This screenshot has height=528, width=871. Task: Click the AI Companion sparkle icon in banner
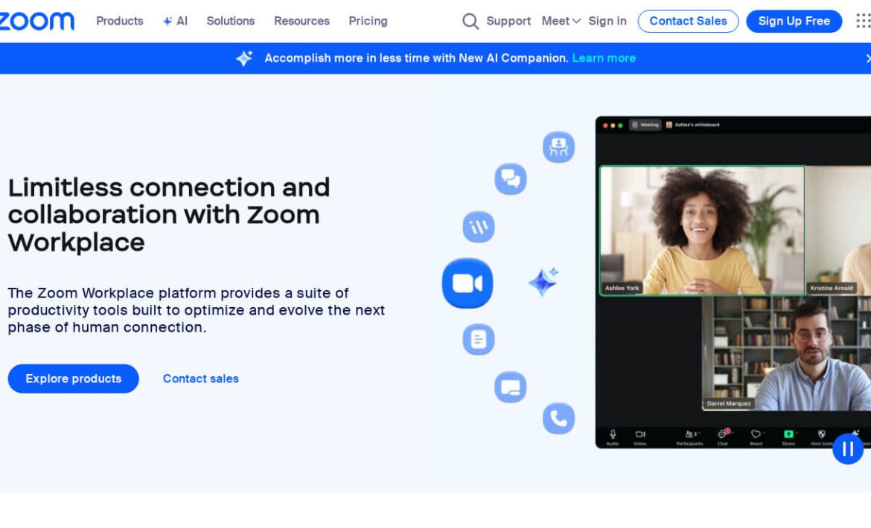244,58
